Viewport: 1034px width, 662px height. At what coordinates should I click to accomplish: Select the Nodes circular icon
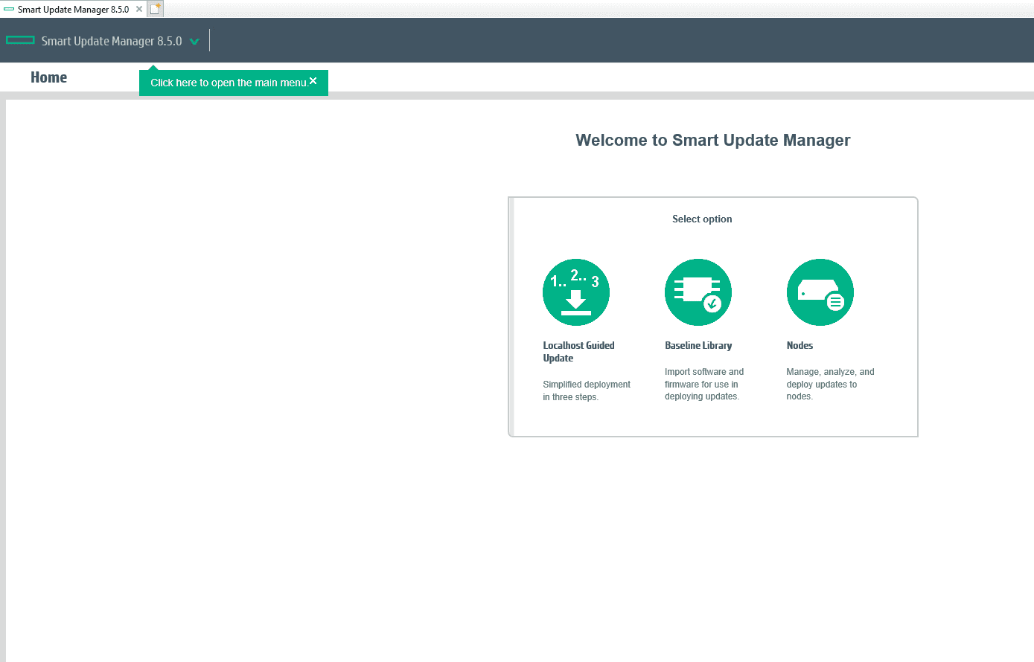point(820,292)
